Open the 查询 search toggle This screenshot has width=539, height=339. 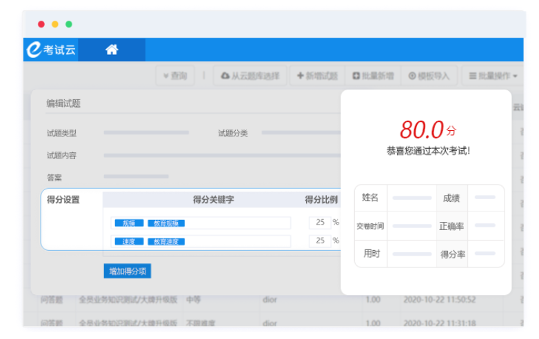point(175,76)
